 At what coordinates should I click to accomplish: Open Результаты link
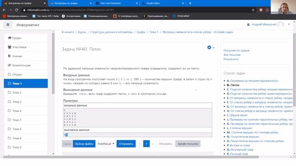click(x=231, y=59)
